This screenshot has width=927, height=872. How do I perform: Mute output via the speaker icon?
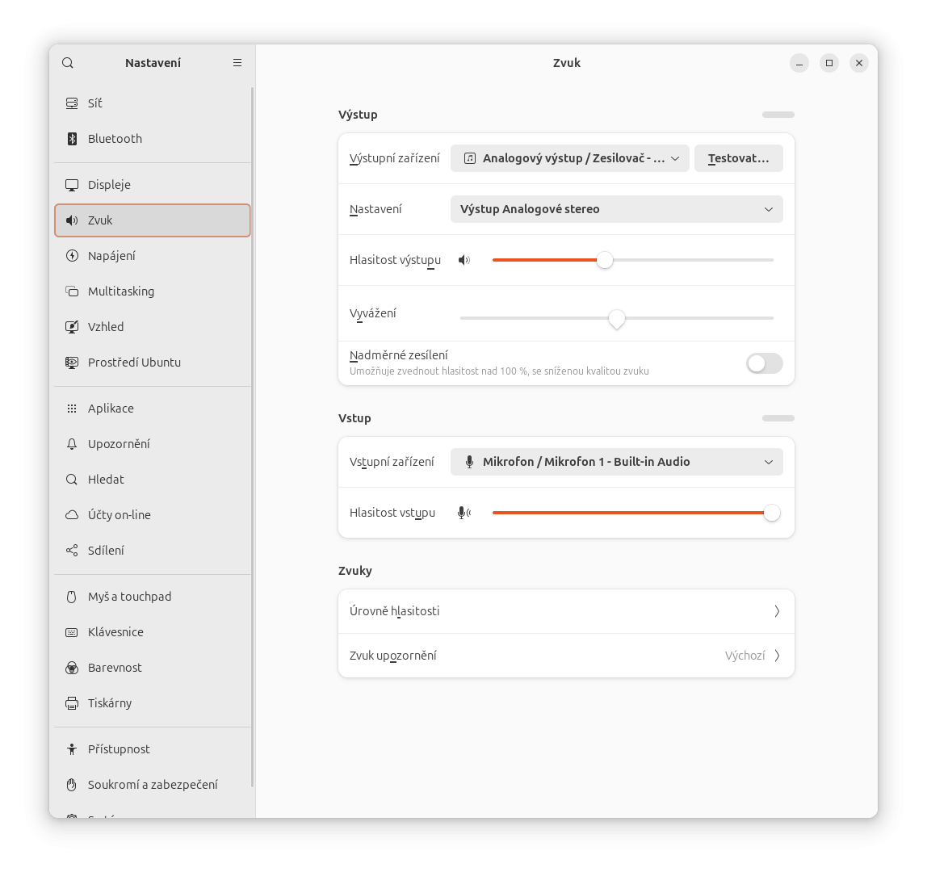(464, 260)
